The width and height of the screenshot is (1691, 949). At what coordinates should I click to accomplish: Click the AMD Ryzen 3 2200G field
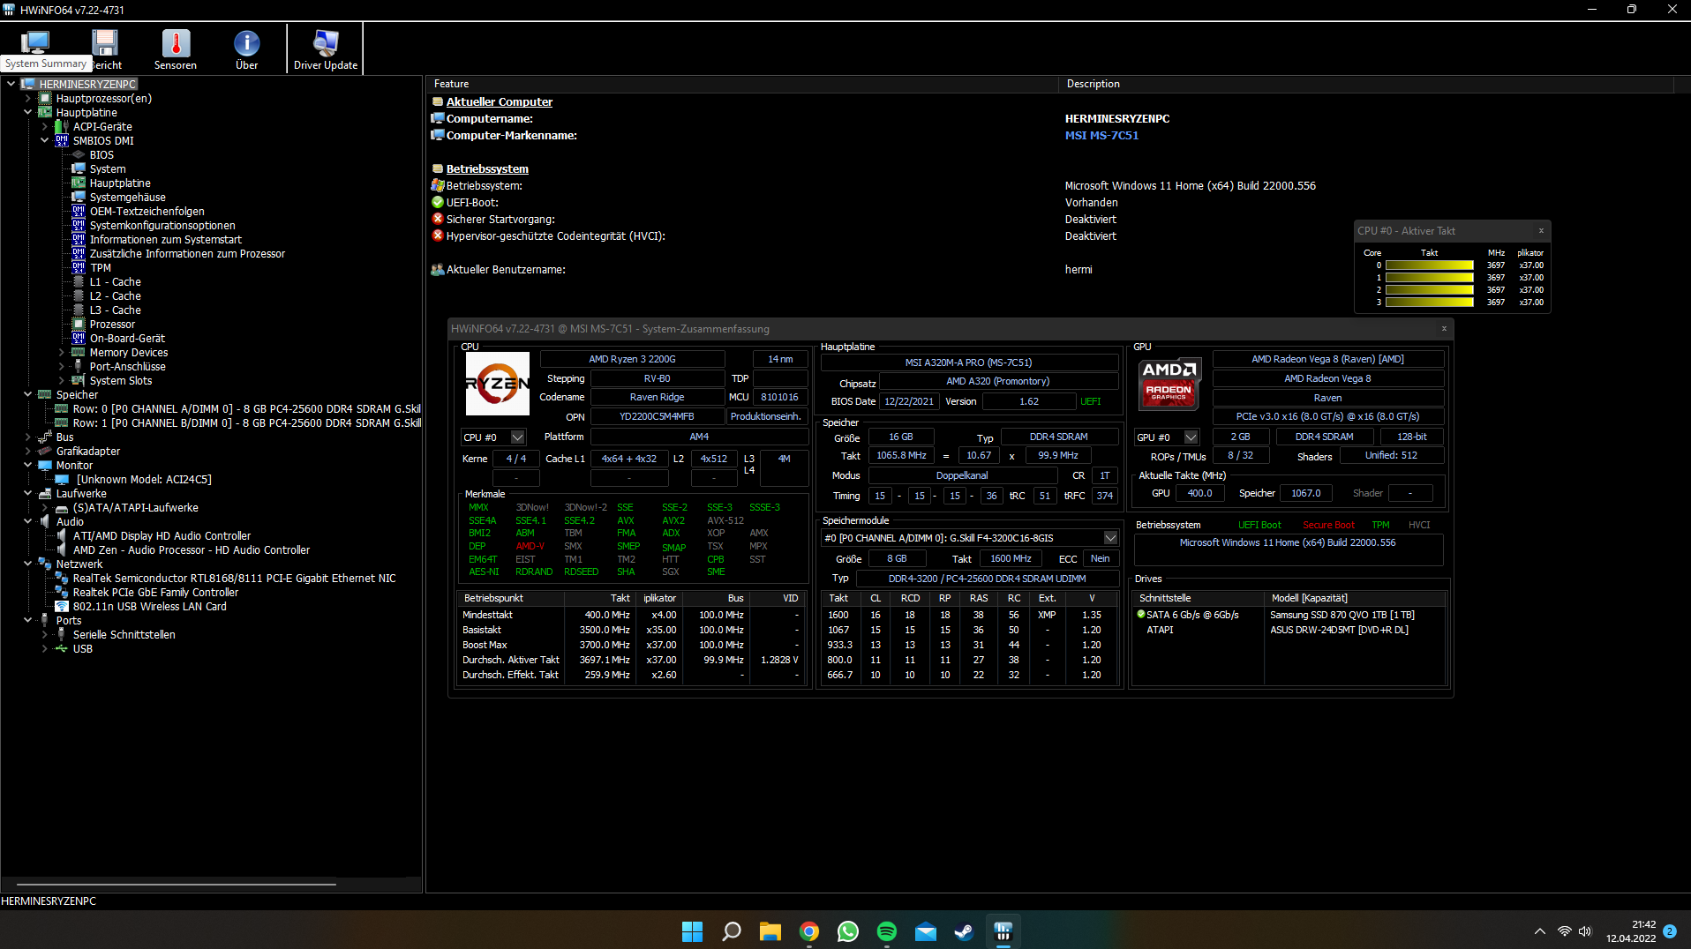(632, 359)
